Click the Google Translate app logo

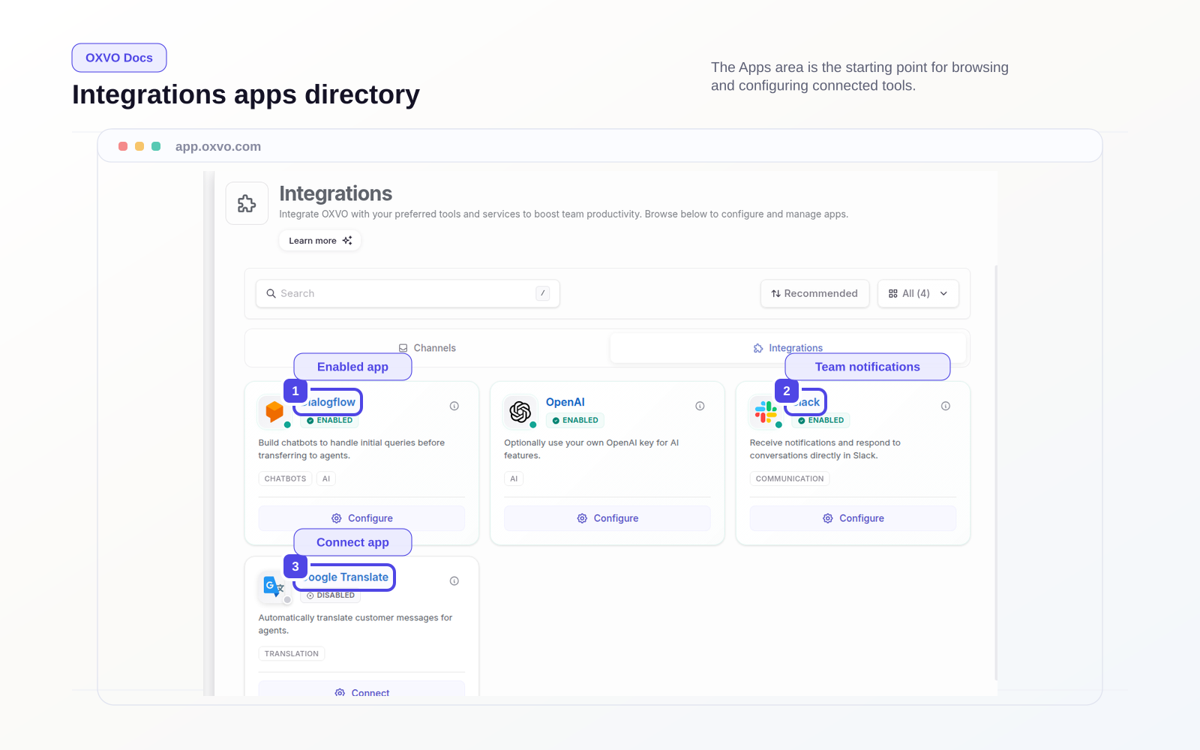click(274, 586)
